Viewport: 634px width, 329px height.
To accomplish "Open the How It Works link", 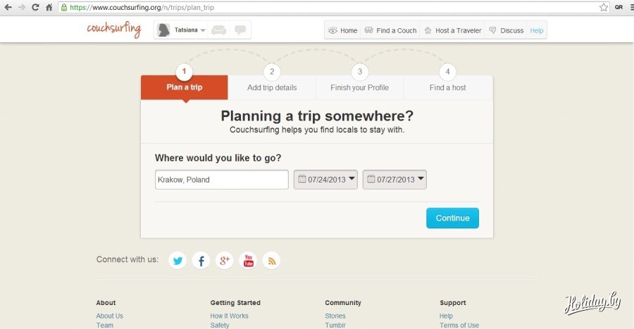I will pos(229,316).
